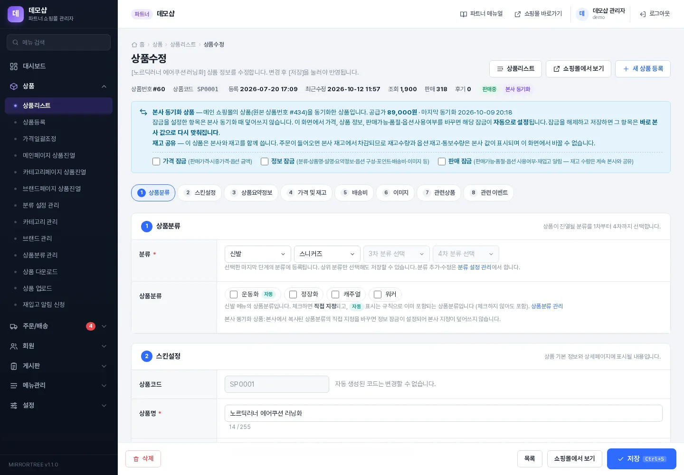Click the 데모샵 logo icon in sidebar
Viewport: 684px width, 475px height.
point(16,14)
